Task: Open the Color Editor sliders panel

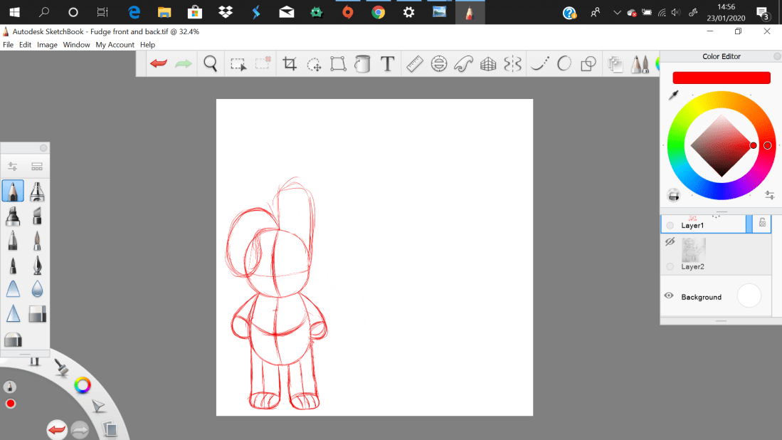Action: pyautogui.click(x=769, y=195)
